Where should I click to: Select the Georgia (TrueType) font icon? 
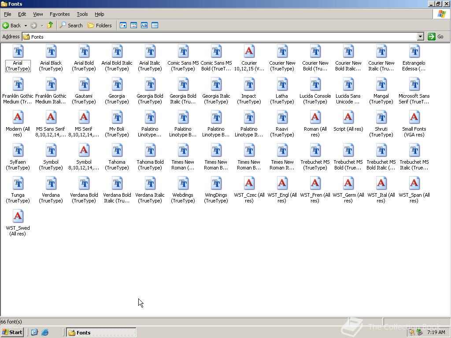point(117,84)
